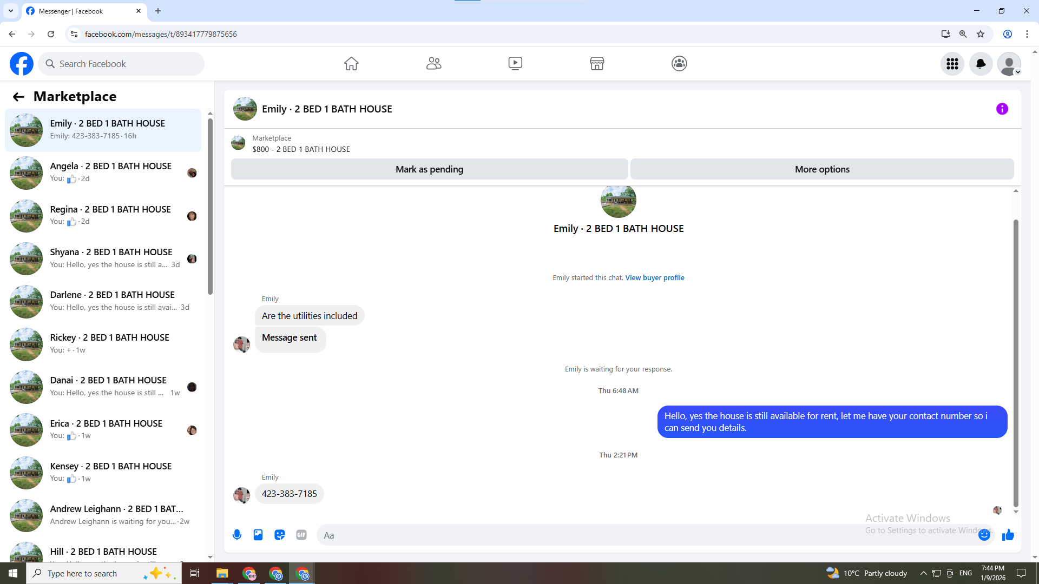
Task: Open emoji picker in message box
Action: point(984,535)
